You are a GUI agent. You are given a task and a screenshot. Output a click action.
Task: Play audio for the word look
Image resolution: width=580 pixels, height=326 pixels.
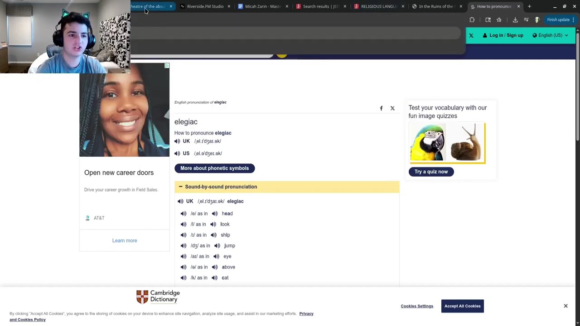pyautogui.click(x=213, y=224)
